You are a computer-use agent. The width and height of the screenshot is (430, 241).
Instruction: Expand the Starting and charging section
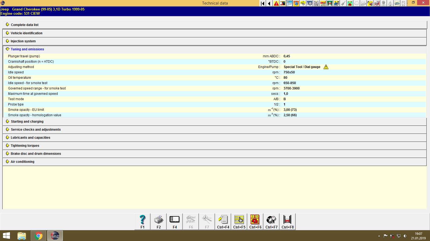pos(27,121)
